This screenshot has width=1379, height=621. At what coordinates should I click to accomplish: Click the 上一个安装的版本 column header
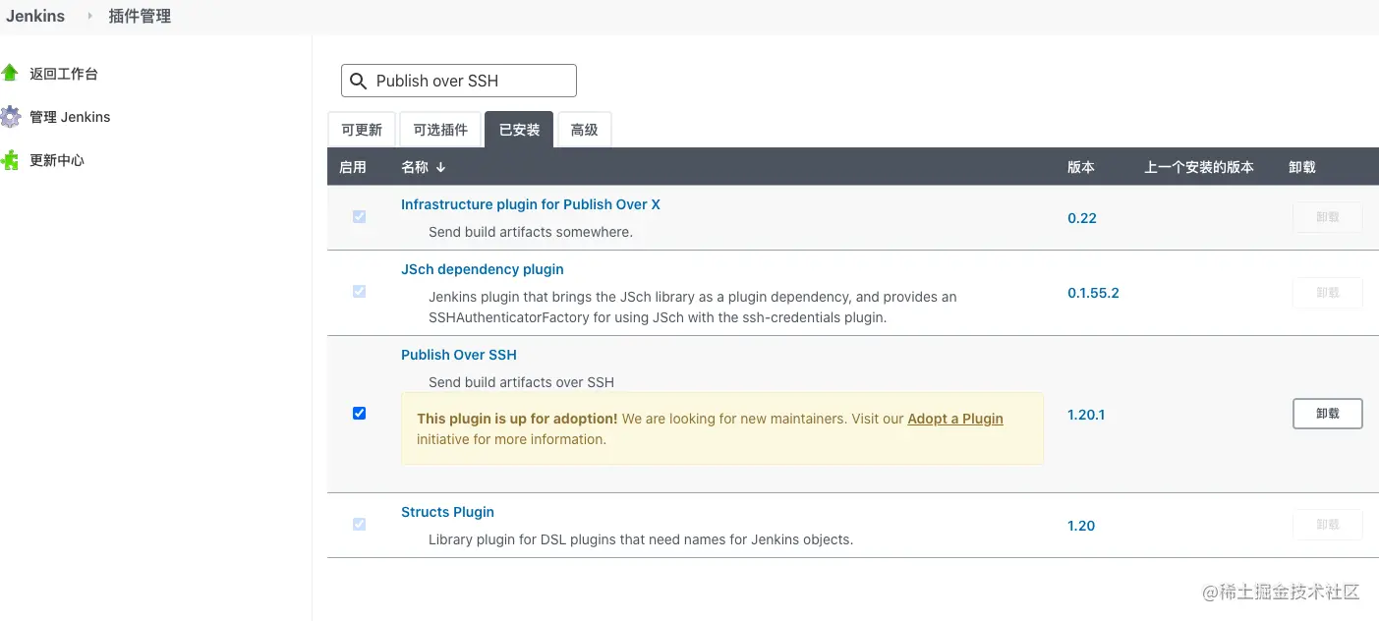[x=1199, y=167]
